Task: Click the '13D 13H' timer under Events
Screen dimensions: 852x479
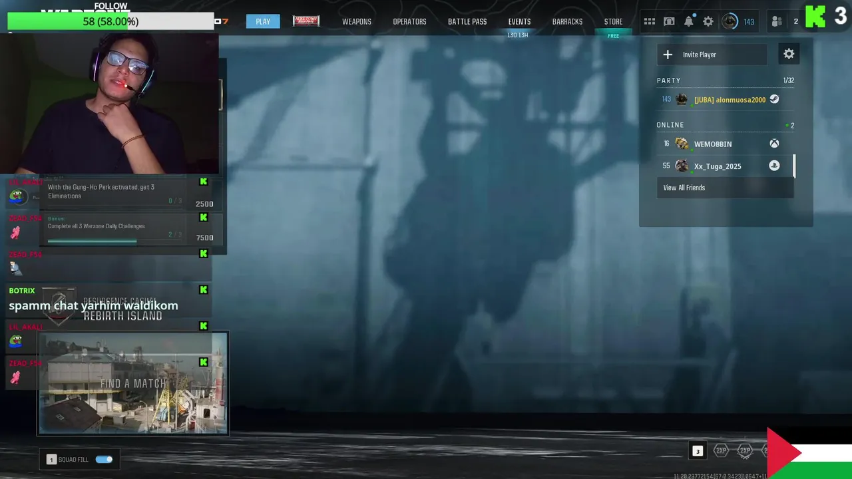Action: [517, 35]
